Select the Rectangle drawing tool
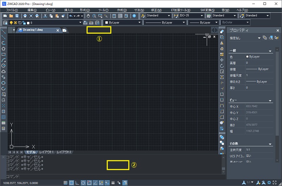The width and height of the screenshot is (282, 186). pos(4,54)
